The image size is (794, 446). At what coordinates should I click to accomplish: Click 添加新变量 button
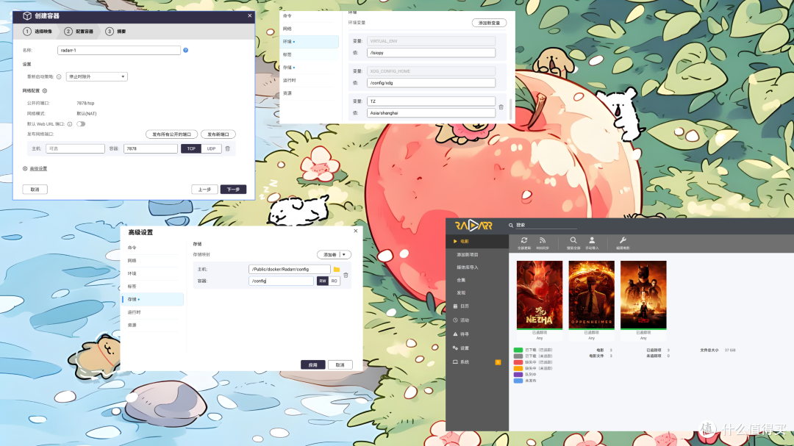[x=489, y=23]
